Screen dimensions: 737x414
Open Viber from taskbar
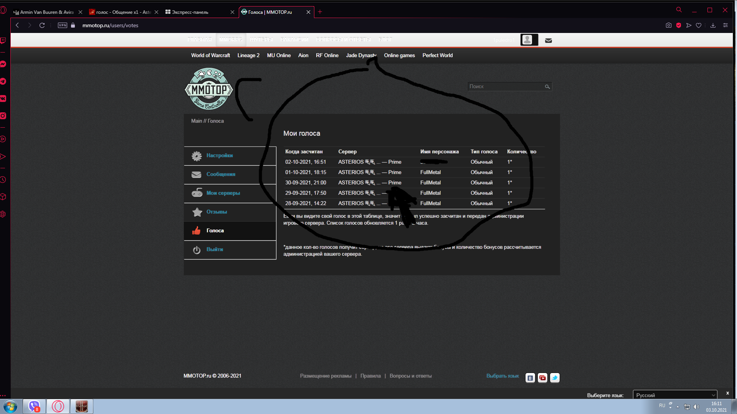[34, 406]
